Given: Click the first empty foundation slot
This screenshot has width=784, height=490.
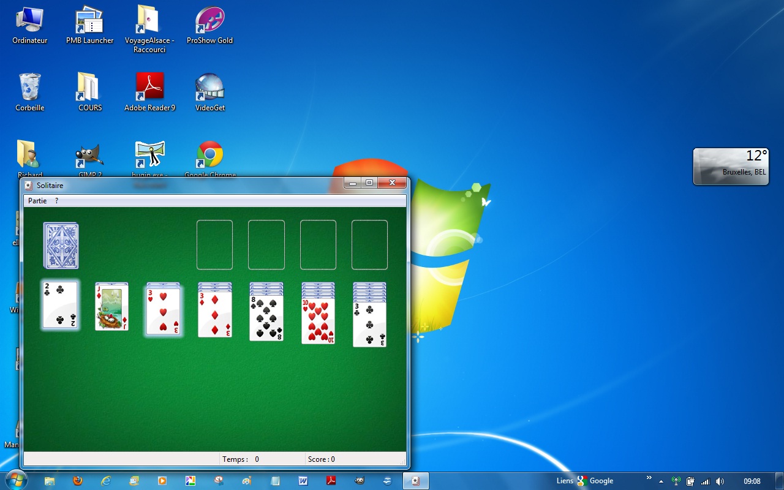Looking at the screenshot, I should pyautogui.click(x=214, y=245).
